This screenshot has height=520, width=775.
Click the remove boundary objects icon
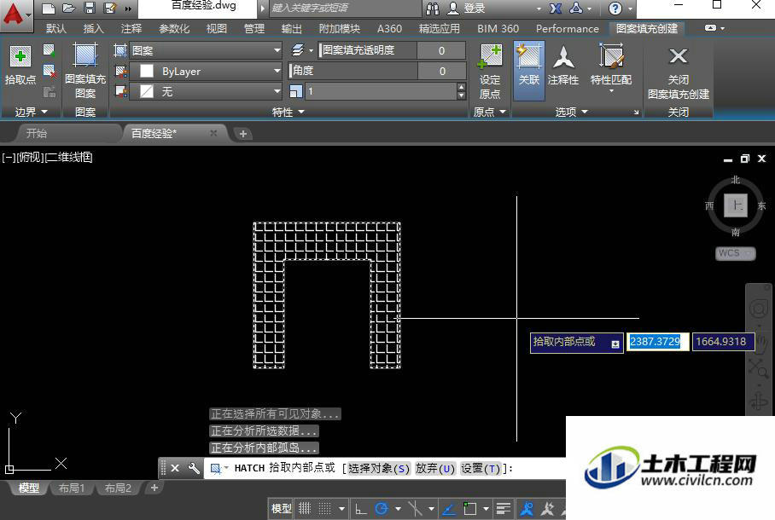[x=49, y=71]
